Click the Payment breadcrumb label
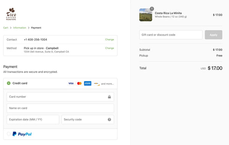 [x=36, y=28]
